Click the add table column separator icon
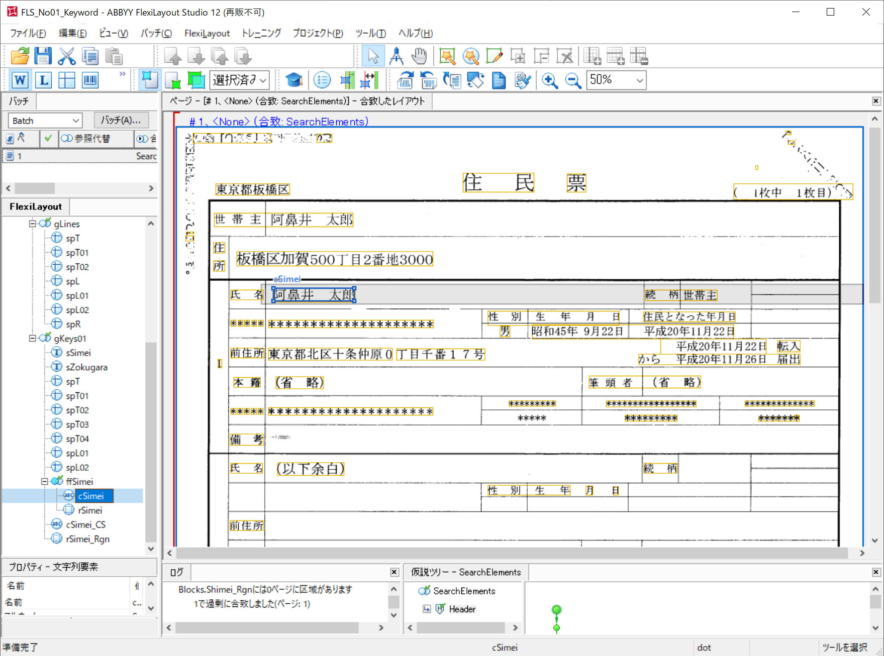 (x=592, y=56)
